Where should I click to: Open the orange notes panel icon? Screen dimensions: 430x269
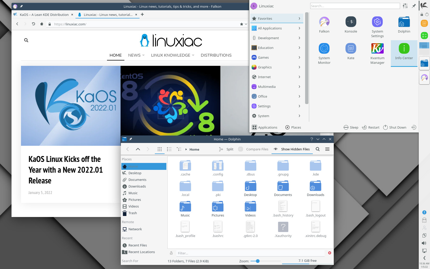(x=424, y=24)
